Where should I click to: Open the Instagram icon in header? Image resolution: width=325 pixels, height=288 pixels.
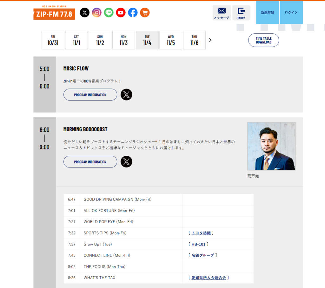pyautogui.click(x=96, y=13)
